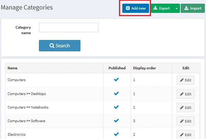Click the Published column header

(x=117, y=68)
